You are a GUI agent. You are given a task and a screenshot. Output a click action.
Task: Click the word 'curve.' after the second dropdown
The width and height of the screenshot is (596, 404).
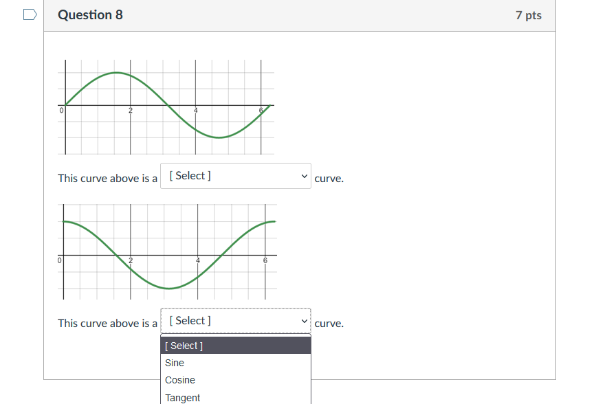tap(329, 323)
